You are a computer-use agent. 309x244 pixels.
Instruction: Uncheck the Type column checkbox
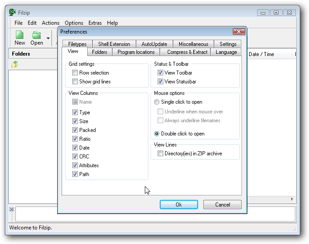pyautogui.click(x=75, y=113)
